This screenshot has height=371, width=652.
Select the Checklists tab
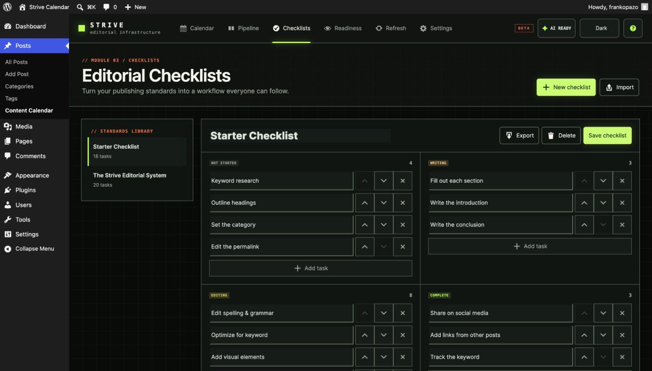pos(291,28)
